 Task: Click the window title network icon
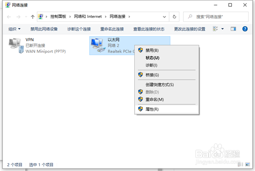click(8, 5)
